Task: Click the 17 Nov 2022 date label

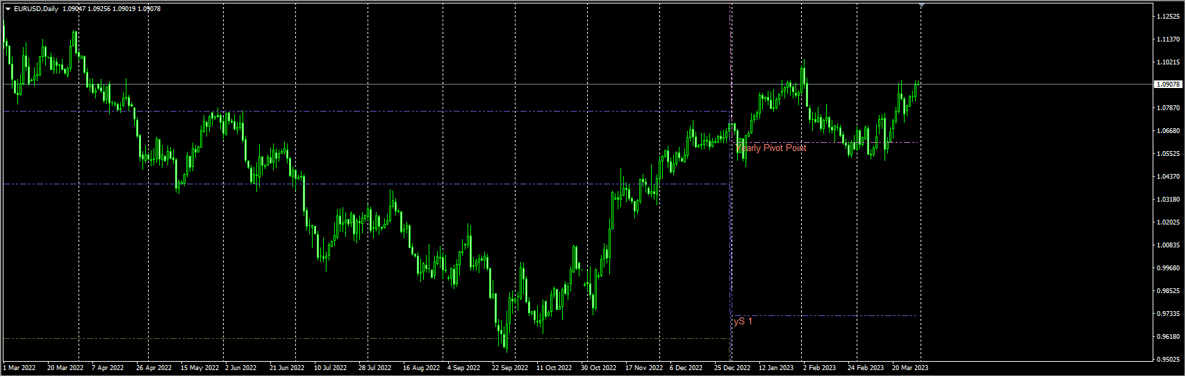Action: (x=643, y=368)
